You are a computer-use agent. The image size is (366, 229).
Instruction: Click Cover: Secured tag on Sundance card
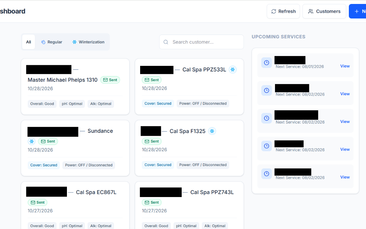click(44, 165)
